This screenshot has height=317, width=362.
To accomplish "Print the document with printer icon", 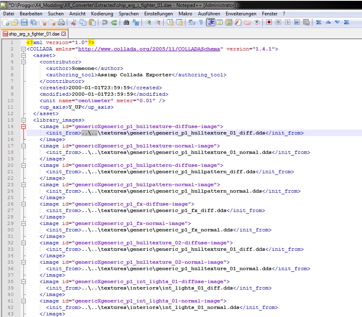I will pyautogui.click(x=61, y=23).
